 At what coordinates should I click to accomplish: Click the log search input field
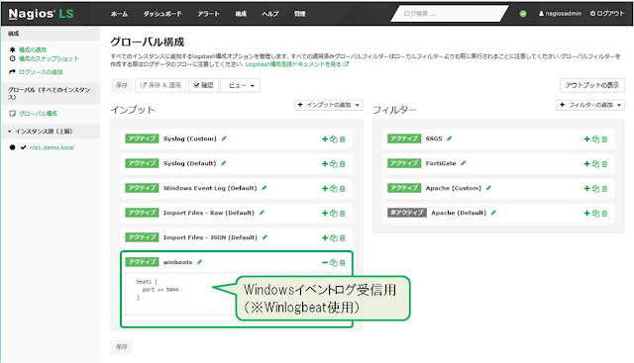(449, 14)
